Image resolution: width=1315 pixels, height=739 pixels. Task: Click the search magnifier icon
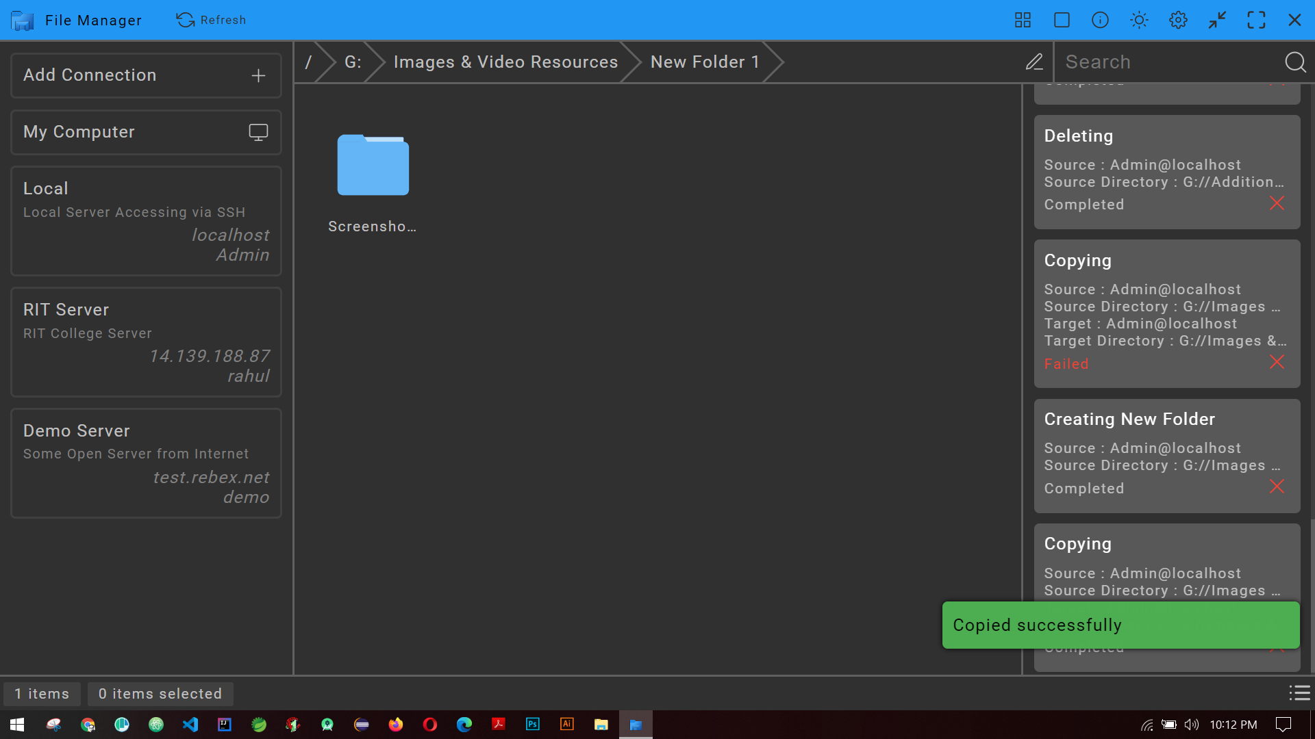pyautogui.click(x=1296, y=62)
